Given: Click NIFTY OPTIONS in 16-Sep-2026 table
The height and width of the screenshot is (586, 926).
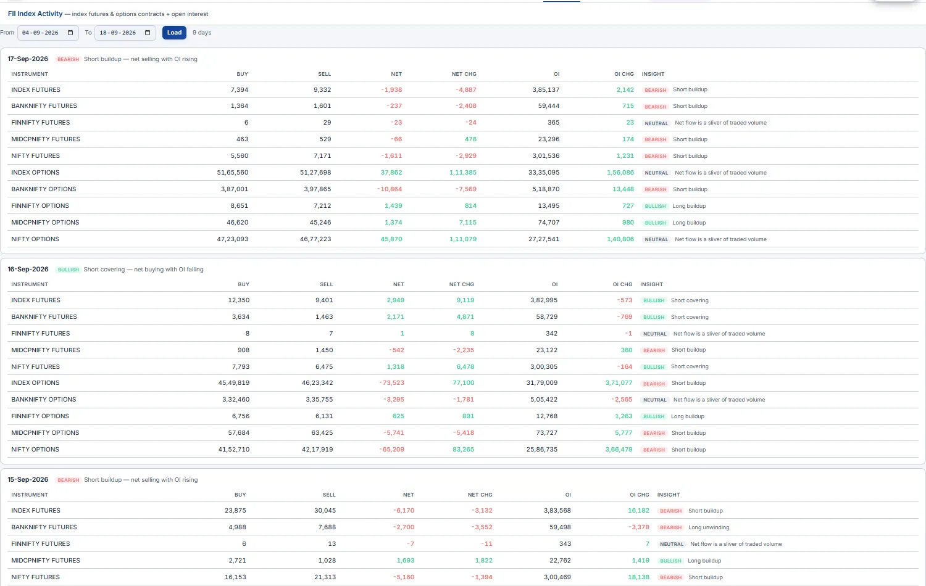Looking at the screenshot, I should pos(35,450).
